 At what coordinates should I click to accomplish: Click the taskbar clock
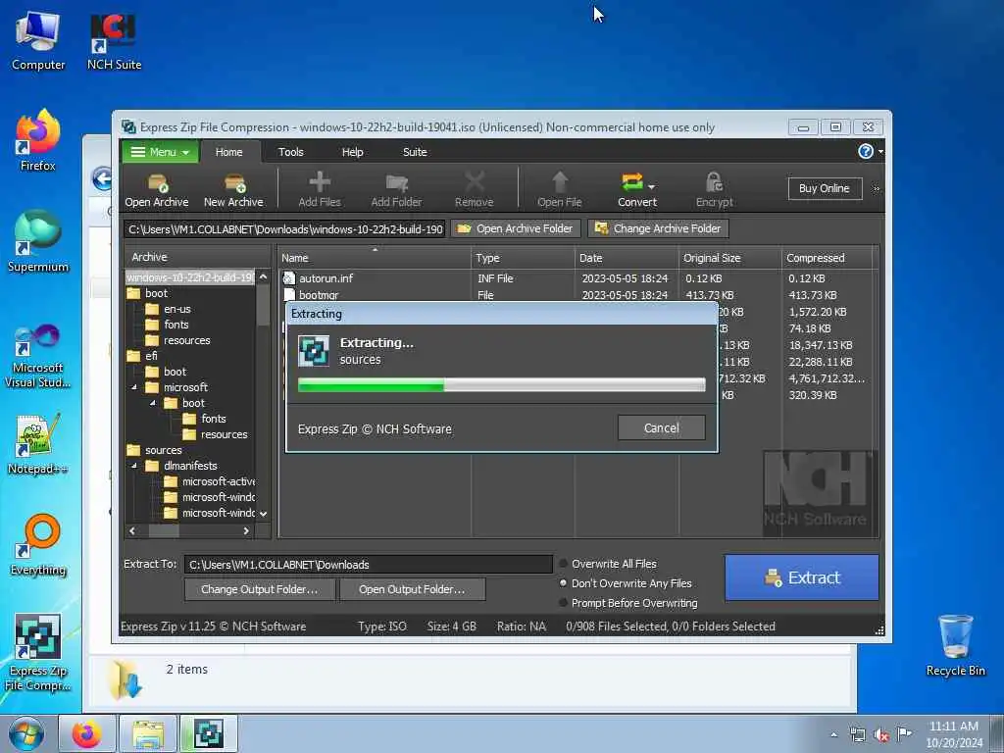click(x=954, y=734)
